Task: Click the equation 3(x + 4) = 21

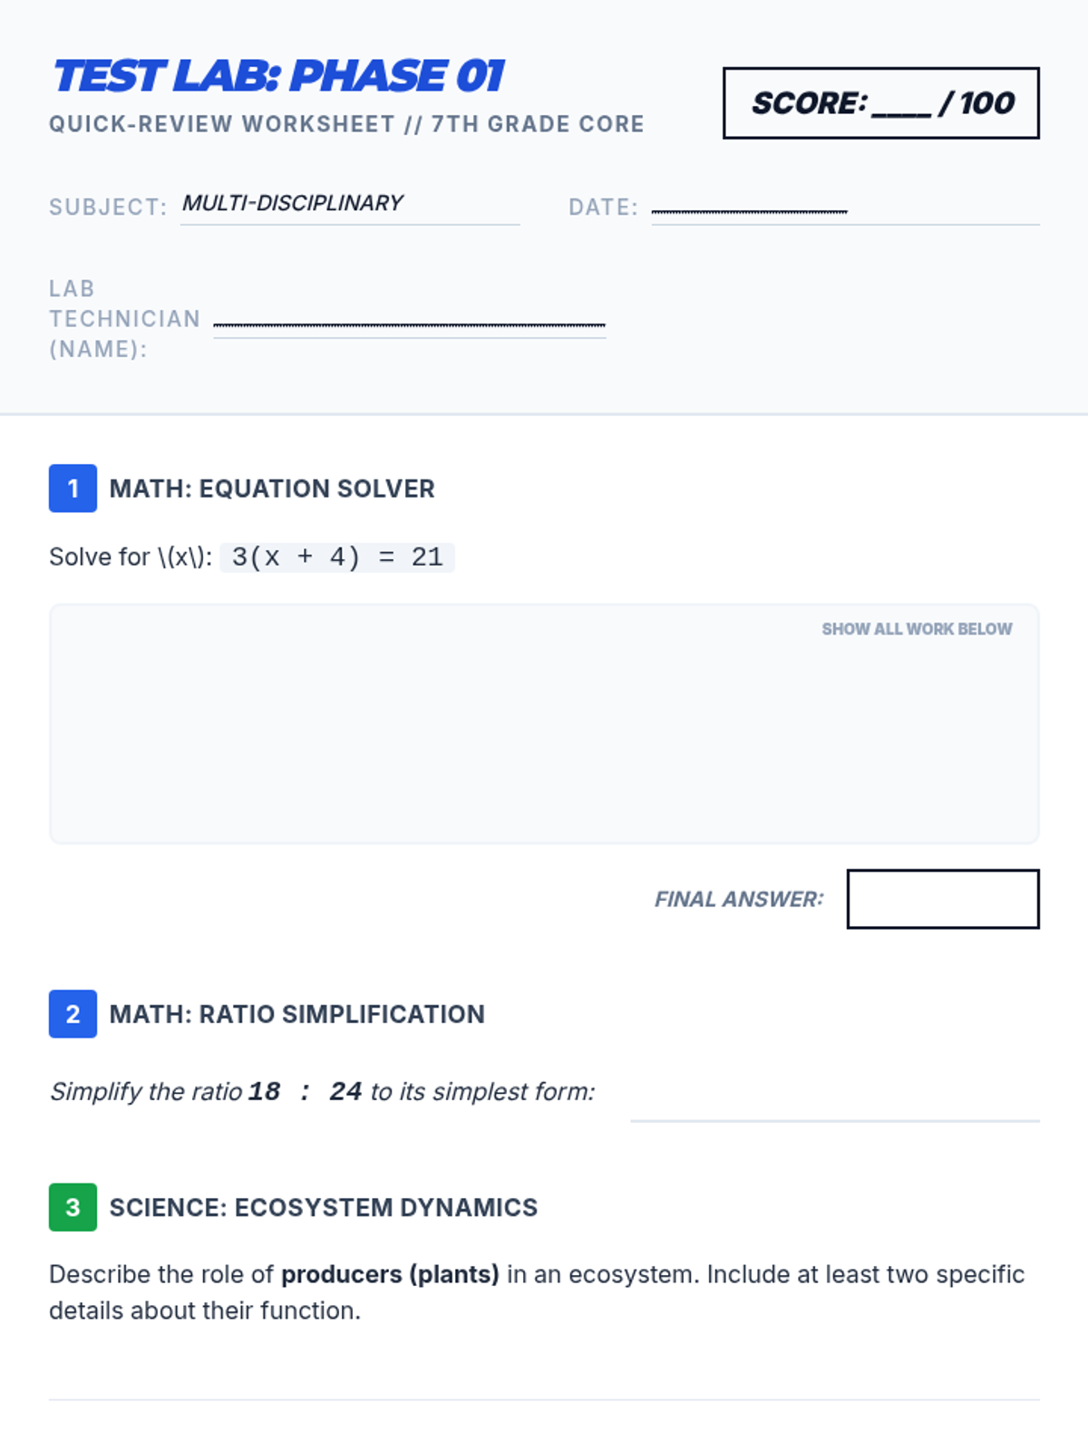Action: (337, 556)
